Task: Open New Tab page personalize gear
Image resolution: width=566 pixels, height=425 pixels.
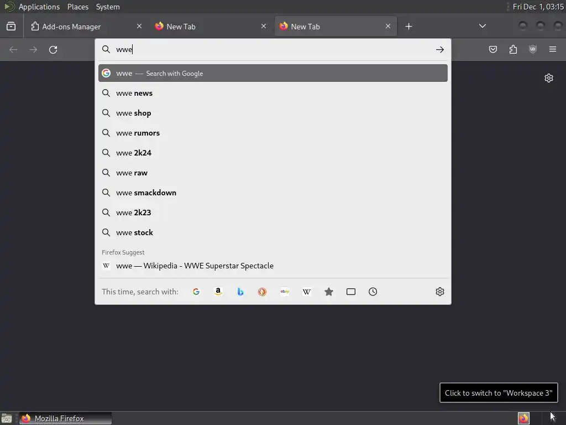Action: tap(549, 78)
